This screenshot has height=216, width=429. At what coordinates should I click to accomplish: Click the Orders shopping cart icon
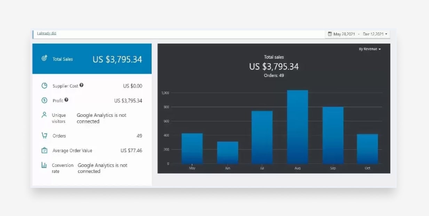[x=44, y=136]
